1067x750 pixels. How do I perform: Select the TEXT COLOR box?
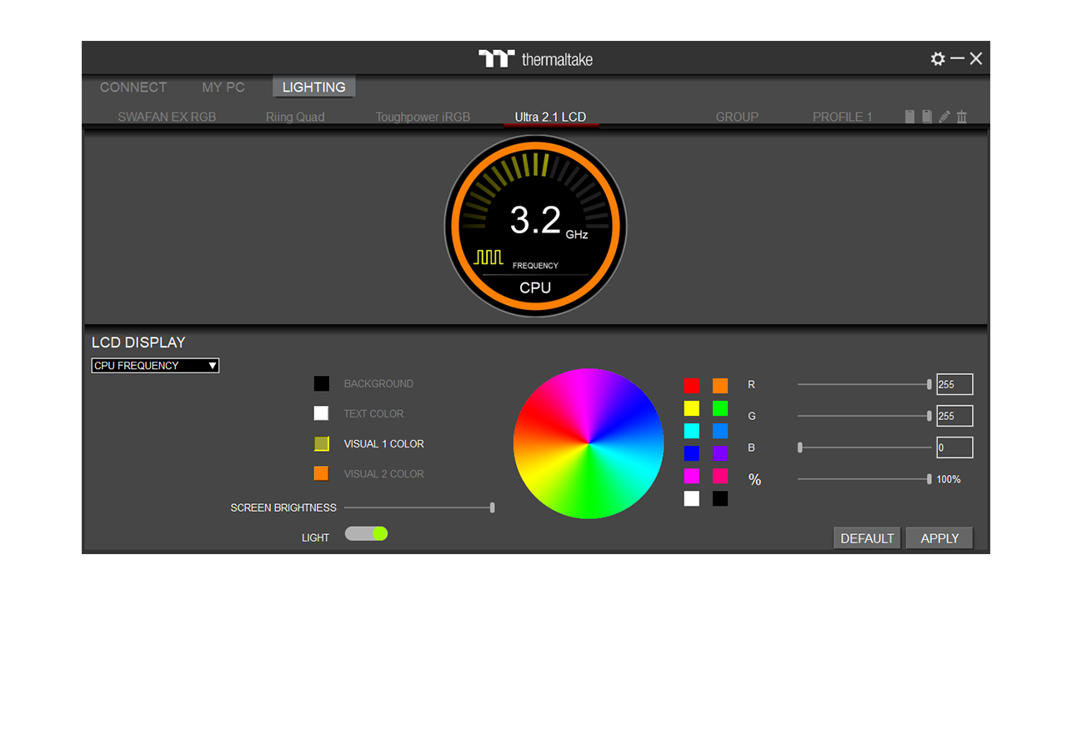click(x=321, y=413)
